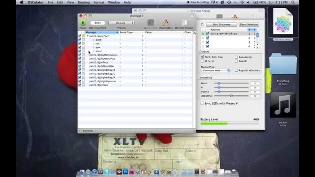Viewport: 315px width, 177px height.
Task: Click the magnifier icon in message table header
Action: point(194,32)
